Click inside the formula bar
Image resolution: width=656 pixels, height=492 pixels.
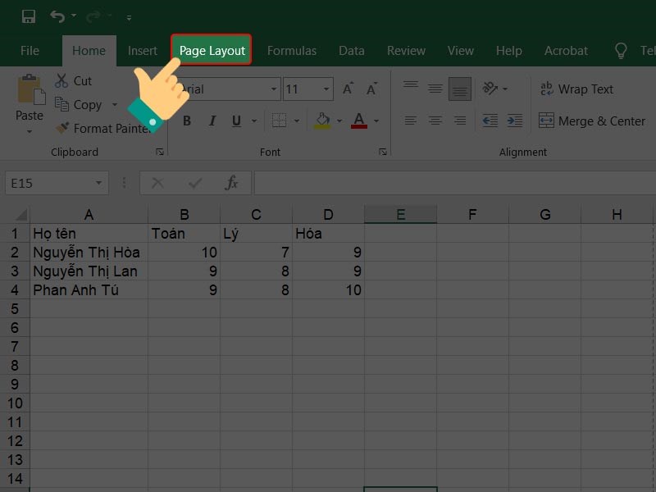pyautogui.click(x=455, y=183)
